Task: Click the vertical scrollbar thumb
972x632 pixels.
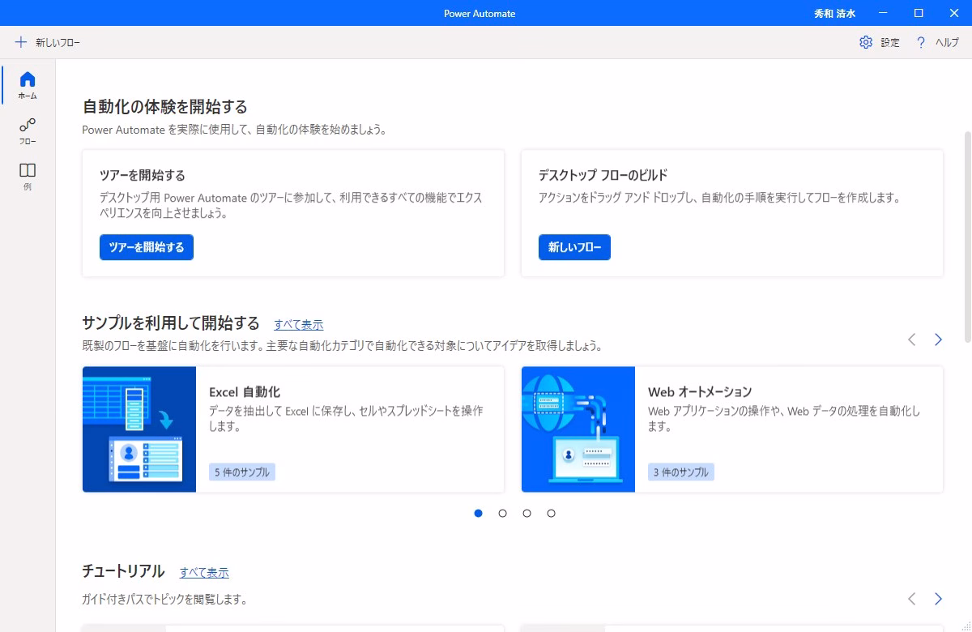Action: tap(967, 235)
